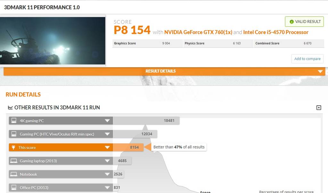This screenshot has width=328, height=193.
Task: Click the Graphics Score value 9 004
Action: click(166, 43)
